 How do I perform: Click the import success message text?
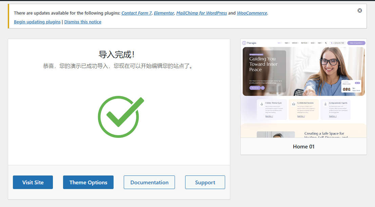118,66
